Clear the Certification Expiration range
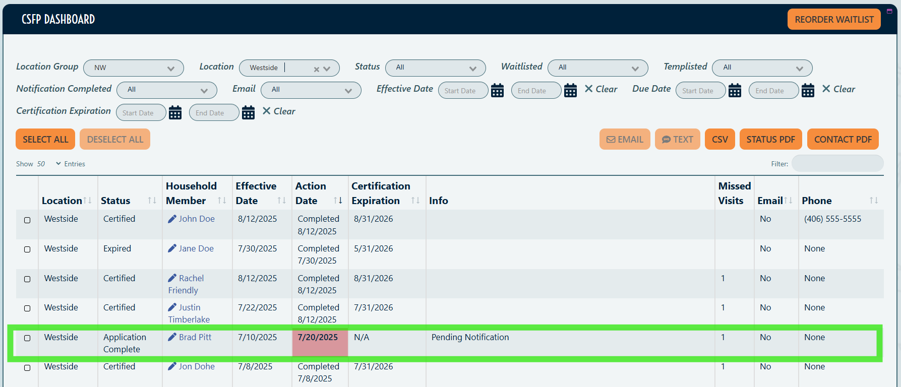Viewport: 901px width, 387px height. (279, 111)
